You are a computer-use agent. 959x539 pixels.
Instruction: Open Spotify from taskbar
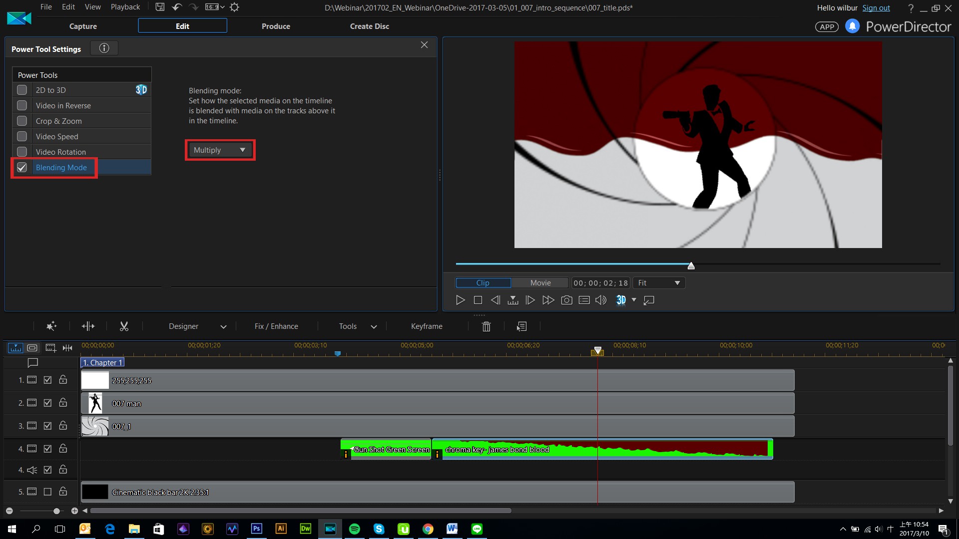coord(354,529)
